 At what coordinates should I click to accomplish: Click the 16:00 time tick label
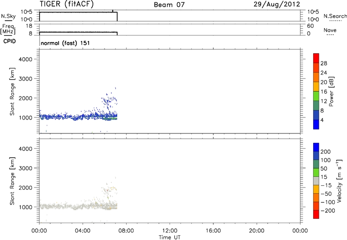[x=213, y=231]
